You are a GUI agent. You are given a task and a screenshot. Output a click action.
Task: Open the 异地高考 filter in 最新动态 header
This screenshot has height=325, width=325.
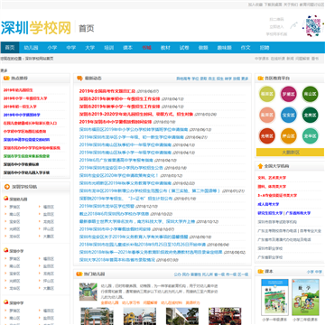pos(183,79)
